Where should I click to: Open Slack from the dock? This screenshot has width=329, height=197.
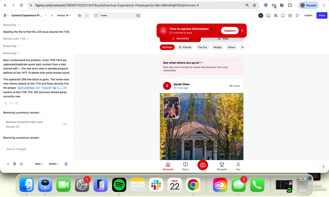click(x=156, y=185)
